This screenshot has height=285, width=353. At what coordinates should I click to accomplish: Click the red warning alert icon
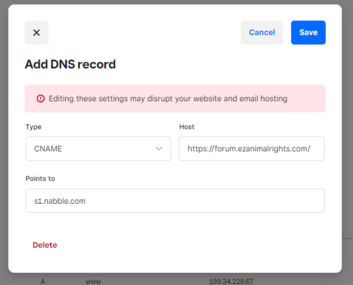(40, 99)
